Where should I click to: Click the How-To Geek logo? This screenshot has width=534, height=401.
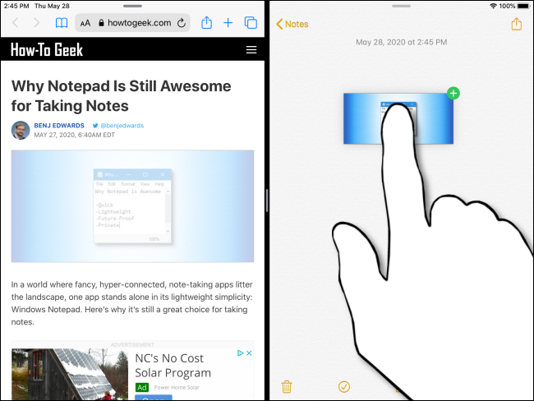click(47, 50)
